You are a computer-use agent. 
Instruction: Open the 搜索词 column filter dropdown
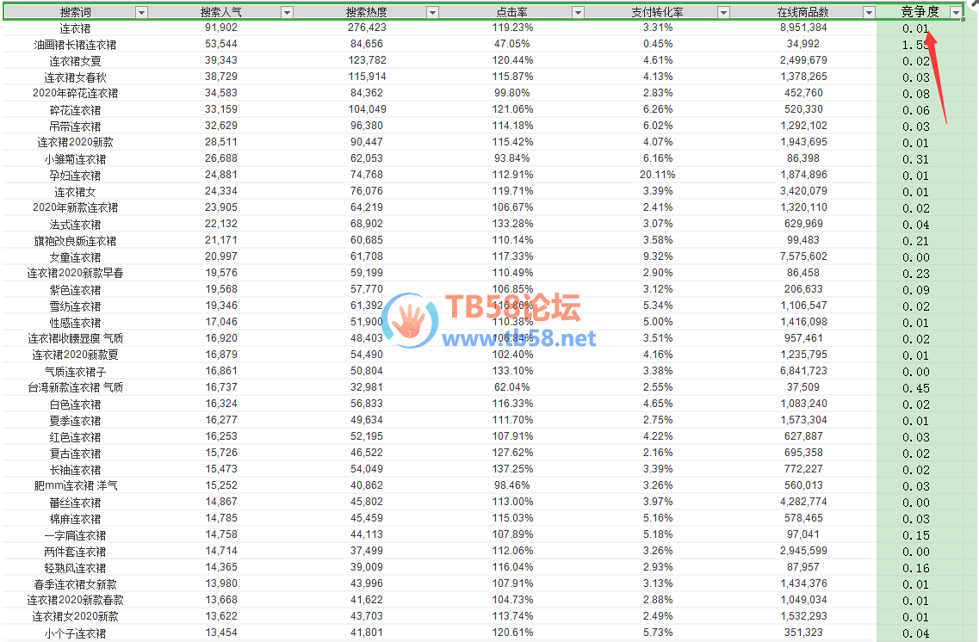pos(142,12)
